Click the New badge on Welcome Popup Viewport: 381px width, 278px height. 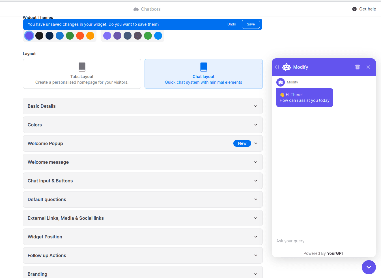click(x=242, y=143)
